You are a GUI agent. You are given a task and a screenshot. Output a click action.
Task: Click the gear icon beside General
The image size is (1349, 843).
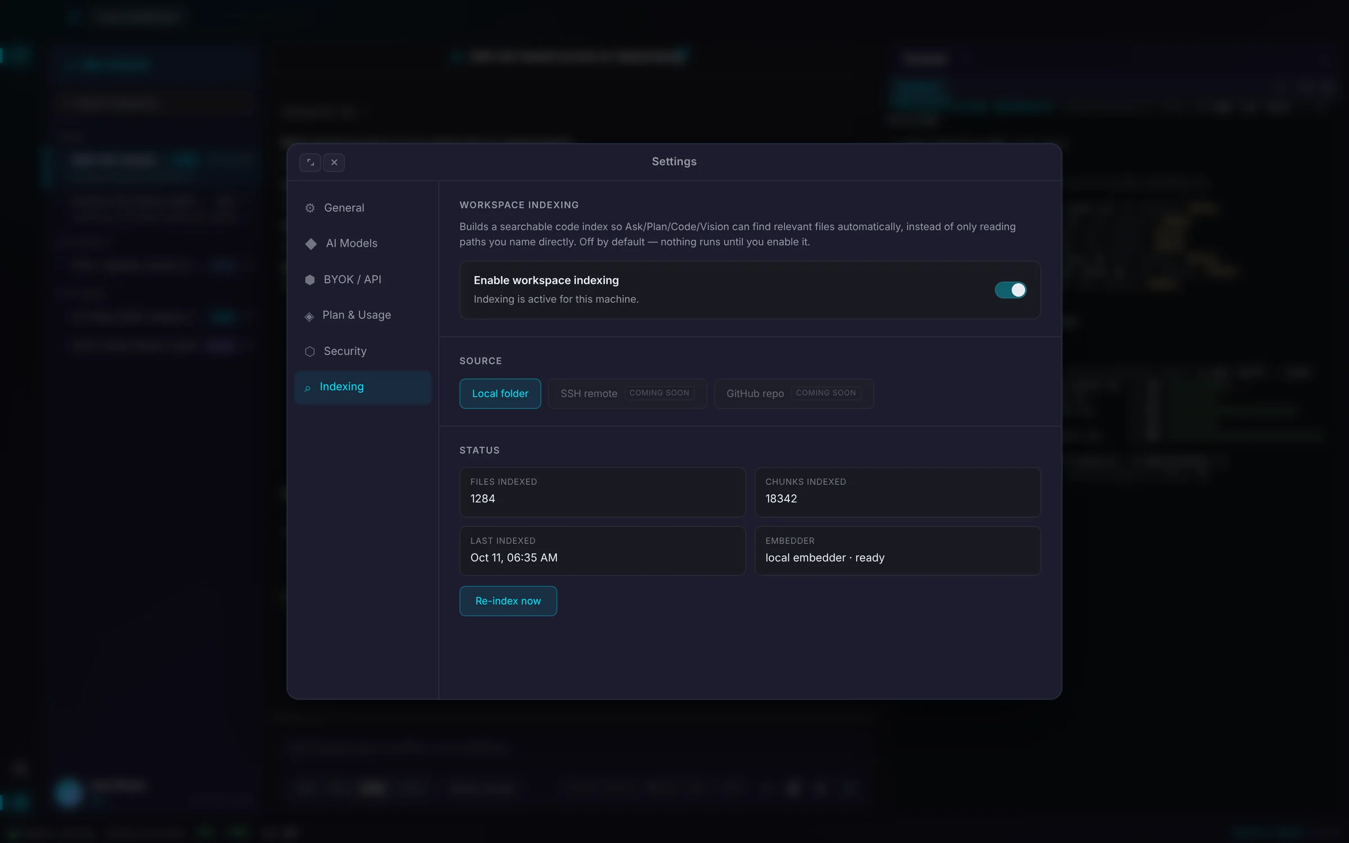[x=310, y=208]
